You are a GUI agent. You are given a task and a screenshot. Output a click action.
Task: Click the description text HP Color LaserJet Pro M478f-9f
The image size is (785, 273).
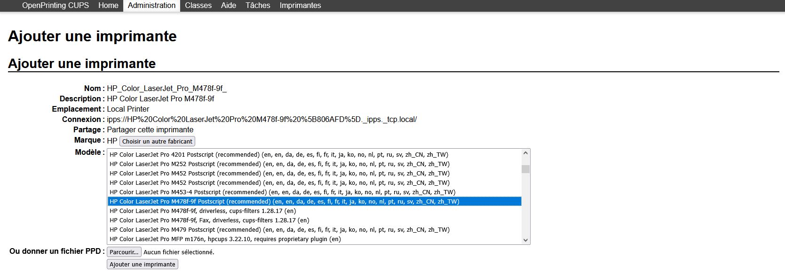click(160, 99)
